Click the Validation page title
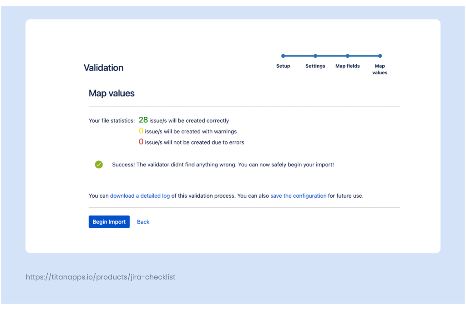The image size is (466, 310). tap(103, 68)
